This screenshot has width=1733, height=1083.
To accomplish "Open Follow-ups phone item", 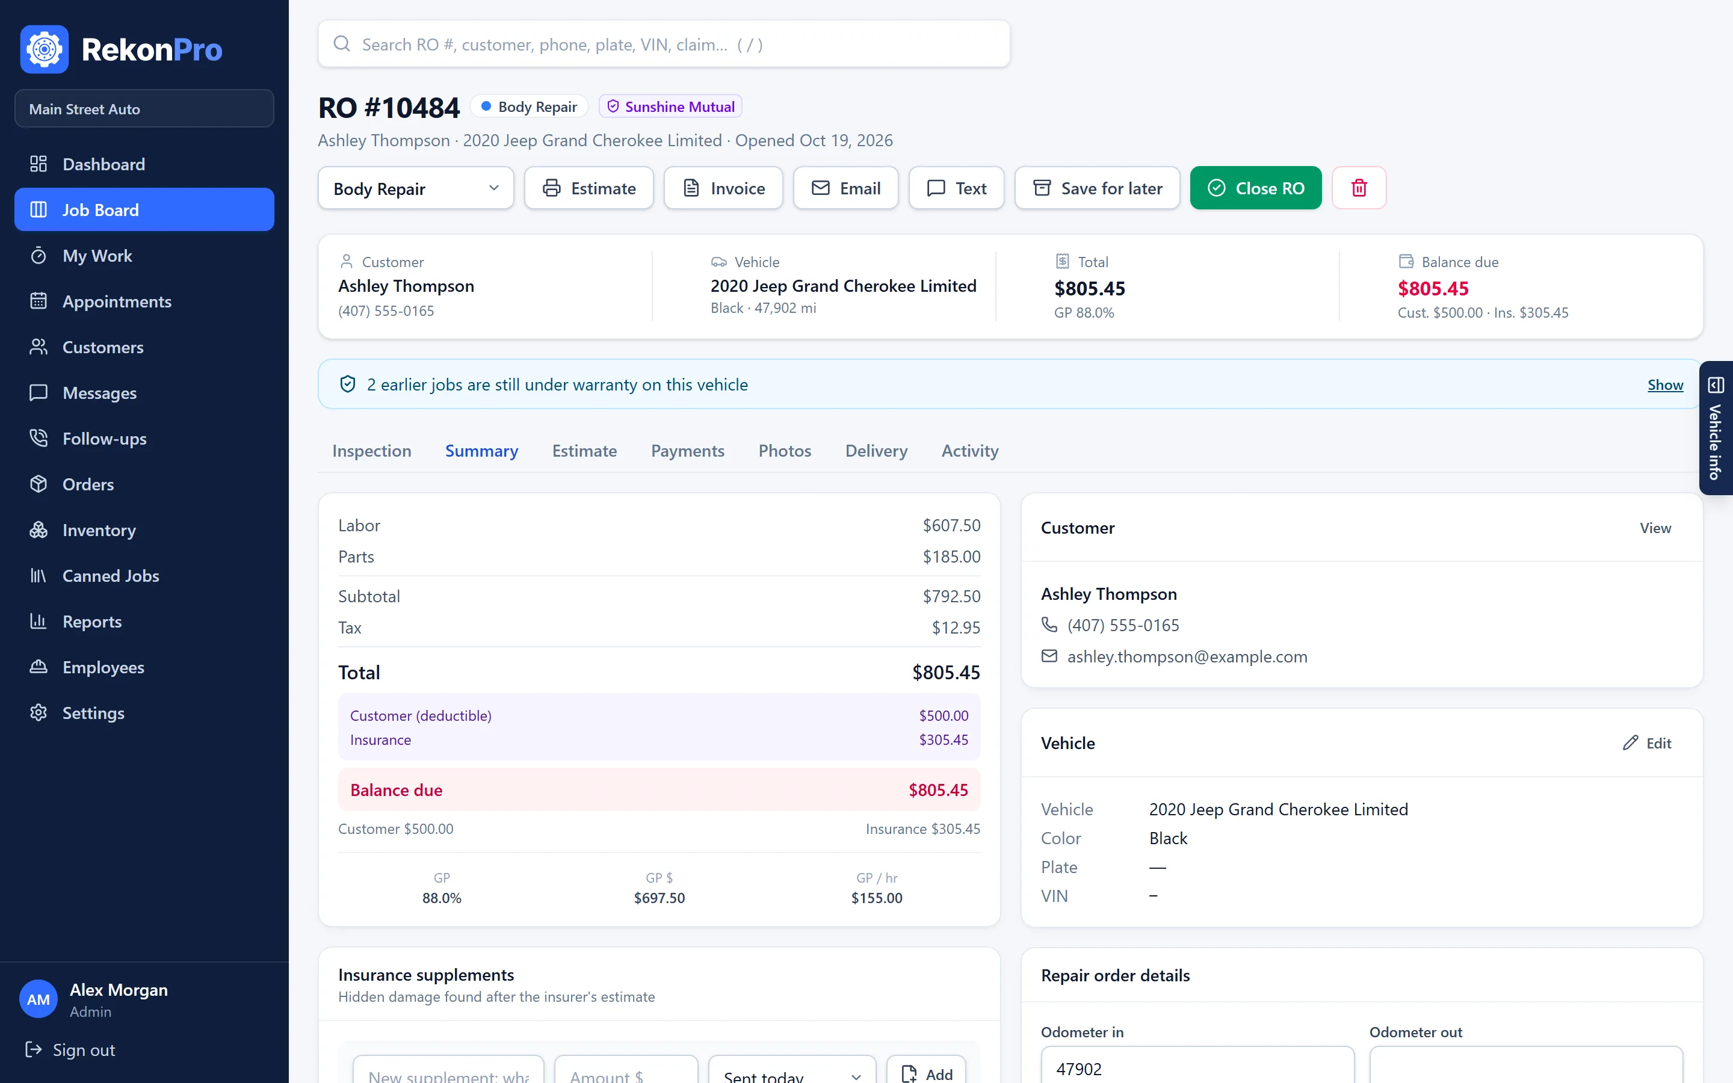I will tap(144, 439).
